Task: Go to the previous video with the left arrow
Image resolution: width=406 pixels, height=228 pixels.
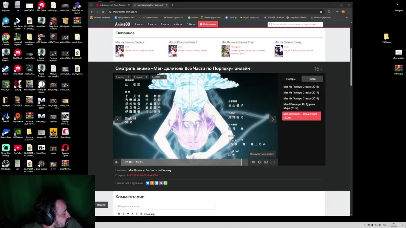Action: [x=118, y=119]
